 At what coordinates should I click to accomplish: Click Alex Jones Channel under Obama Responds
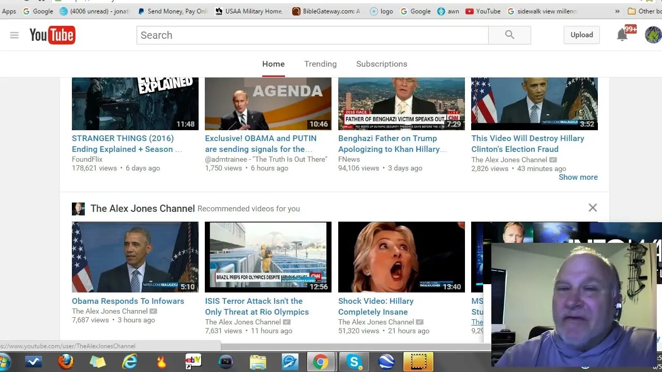110,311
